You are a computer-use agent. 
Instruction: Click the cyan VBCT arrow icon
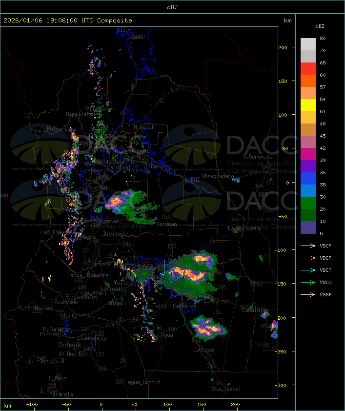coord(308,270)
